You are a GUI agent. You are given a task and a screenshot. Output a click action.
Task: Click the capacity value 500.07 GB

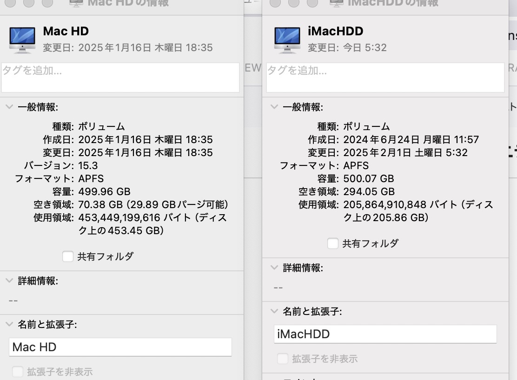point(369,179)
